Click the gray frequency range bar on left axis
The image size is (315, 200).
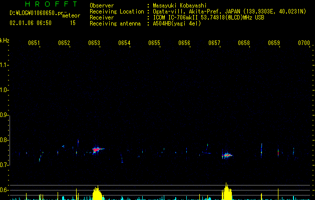(x=10, y=140)
